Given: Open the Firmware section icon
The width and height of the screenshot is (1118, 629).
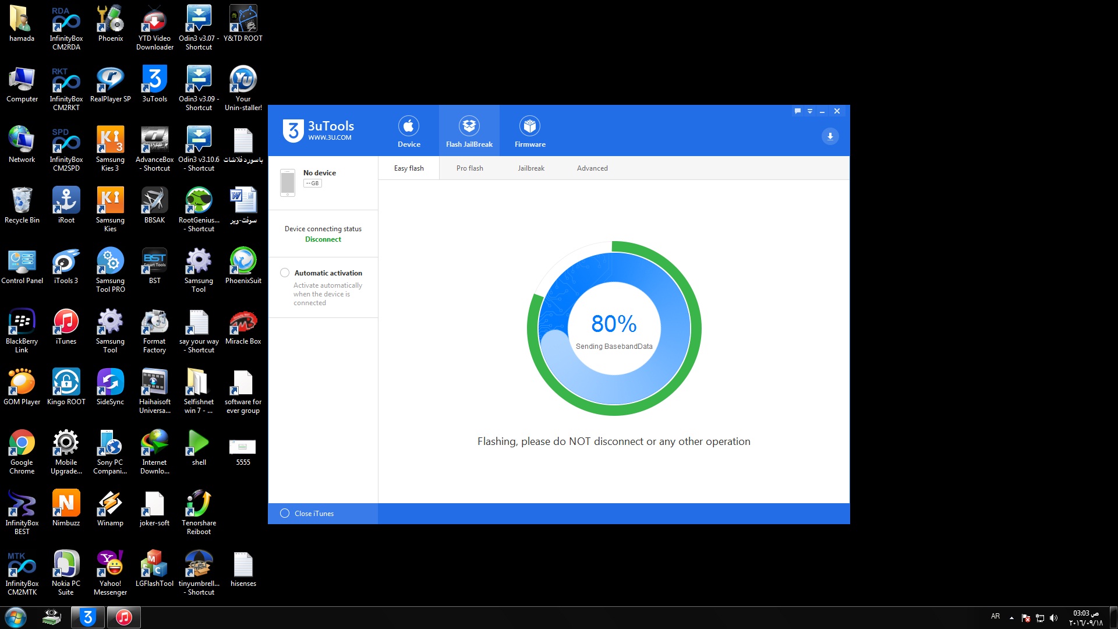Looking at the screenshot, I should (530, 131).
